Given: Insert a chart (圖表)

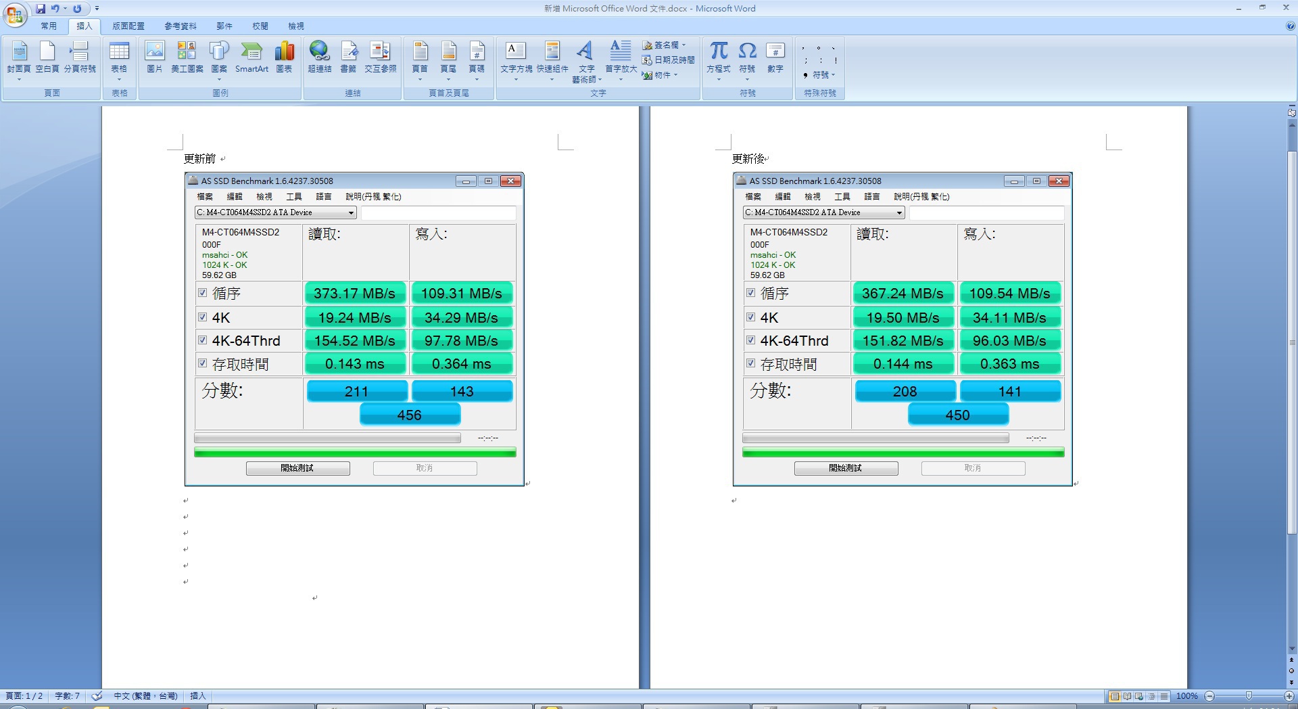Looking at the screenshot, I should pyautogui.click(x=285, y=58).
